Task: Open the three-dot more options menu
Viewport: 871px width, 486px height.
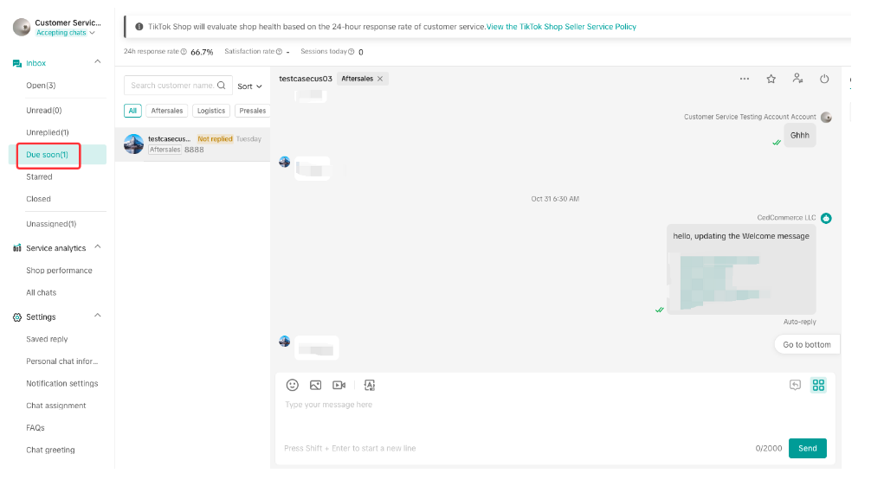Action: coord(745,79)
